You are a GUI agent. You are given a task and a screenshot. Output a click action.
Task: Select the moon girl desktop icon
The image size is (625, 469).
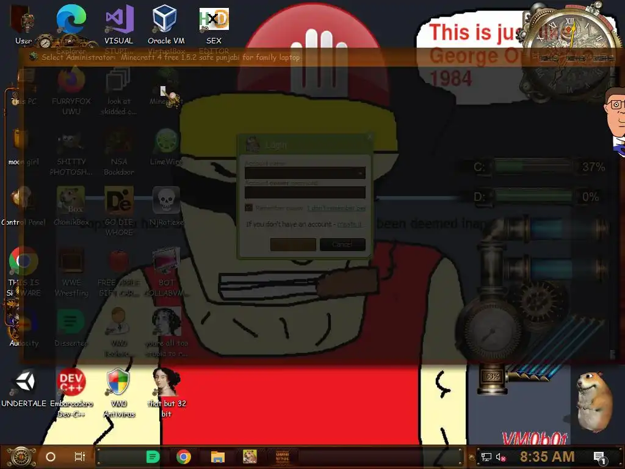click(23, 147)
